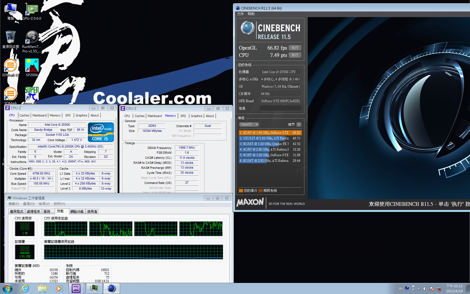Click the network status tray icon
The image size is (470, 294).
[439, 289]
